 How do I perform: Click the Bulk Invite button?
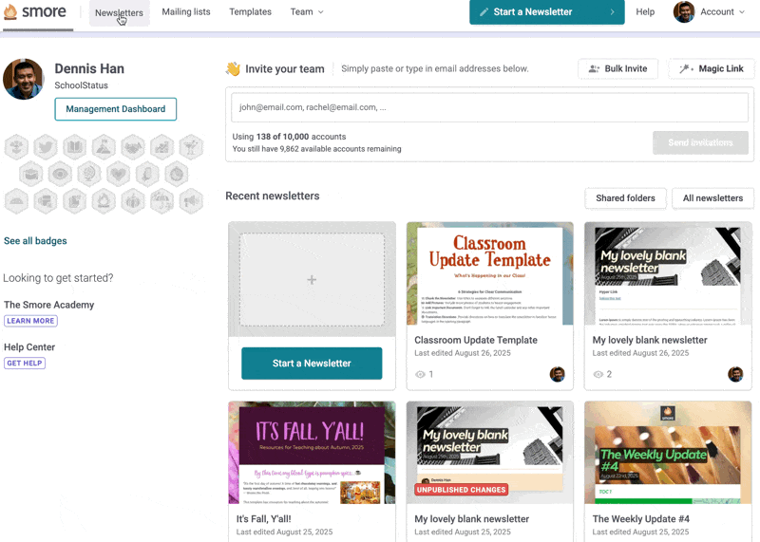617,68
